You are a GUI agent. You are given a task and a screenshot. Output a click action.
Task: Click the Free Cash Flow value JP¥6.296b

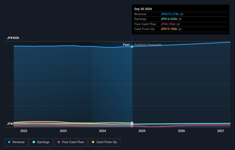click(x=168, y=24)
